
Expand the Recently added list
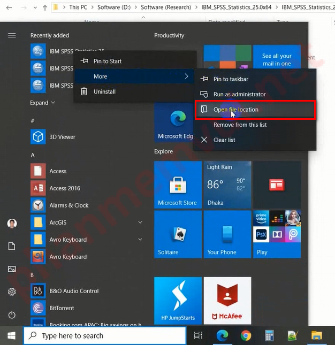click(x=43, y=103)
